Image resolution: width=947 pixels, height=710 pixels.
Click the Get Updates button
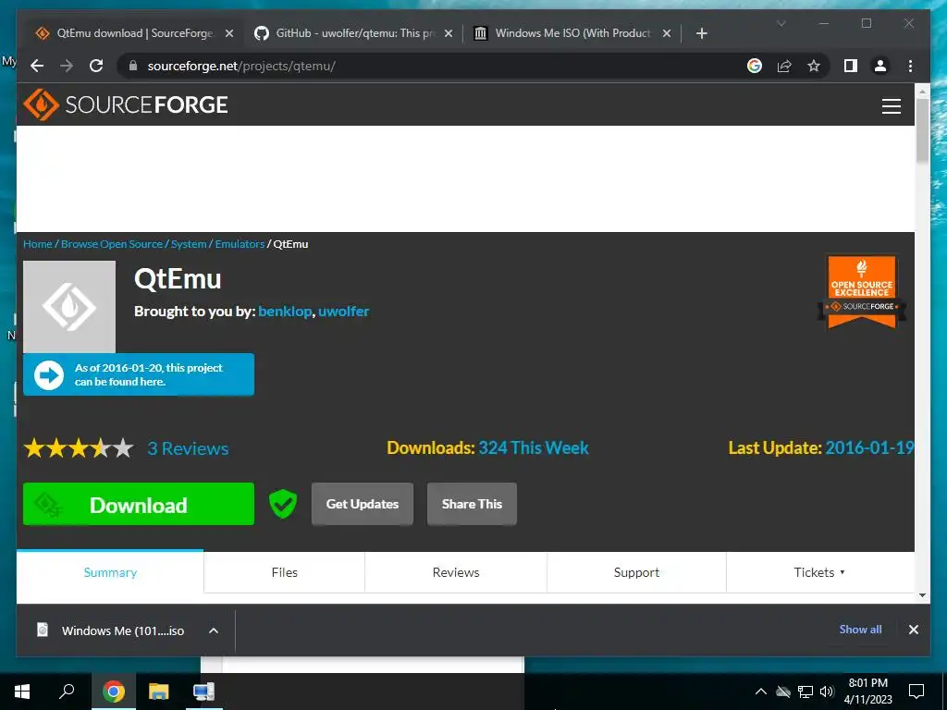[363, 504]
